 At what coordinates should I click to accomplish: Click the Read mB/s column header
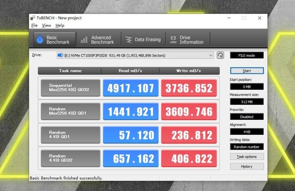[130, 71]
